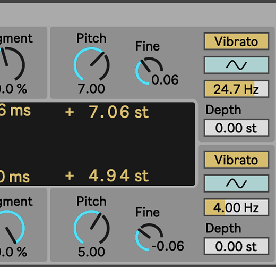This screenshot has width=276, height=267.
Task: Toggle the upper Vibrato button
Action: tap(236, 41)
